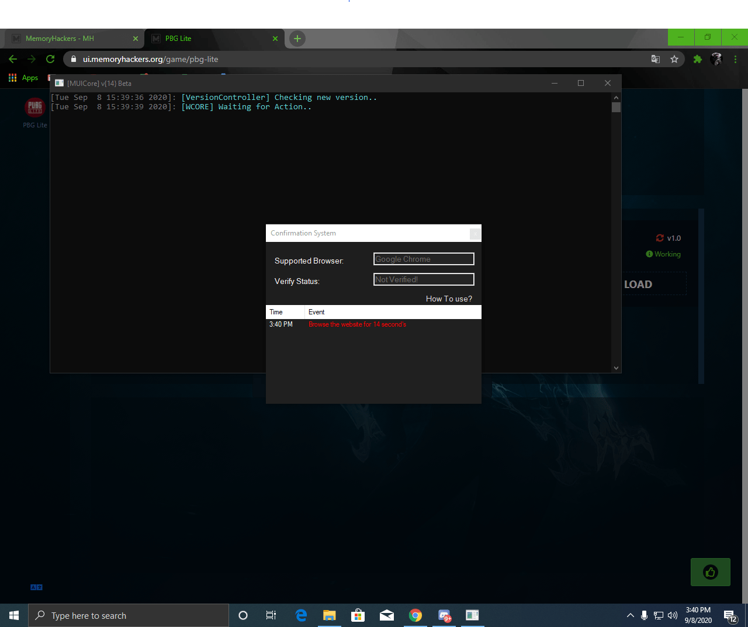
Task: Open the How To use? link
Action: click(x=449, y=299)
